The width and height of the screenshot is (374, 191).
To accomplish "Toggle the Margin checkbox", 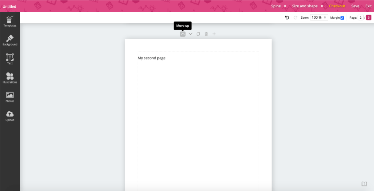I will click(342, 18).
